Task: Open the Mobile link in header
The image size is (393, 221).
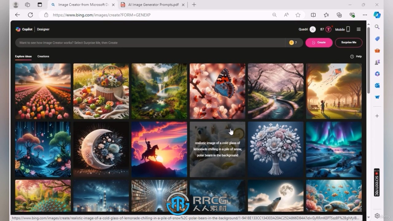Action: click(342, 29)
